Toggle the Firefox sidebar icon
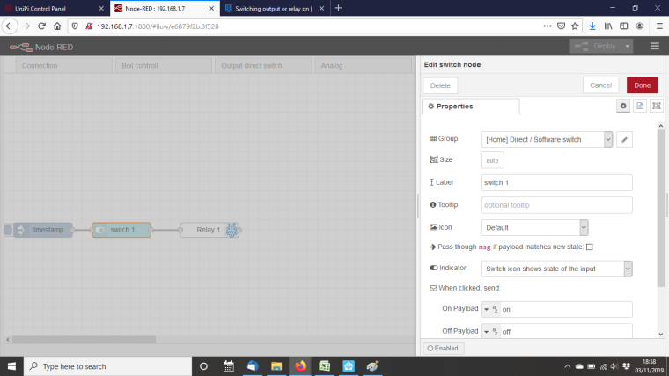This screenshot has height=376, width=669. click(624, 26)
